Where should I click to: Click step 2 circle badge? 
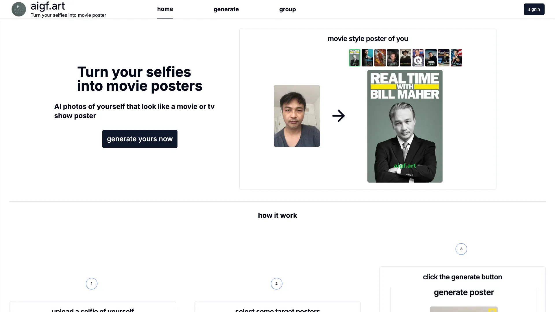pyautogui.click(x=277, y=284)
